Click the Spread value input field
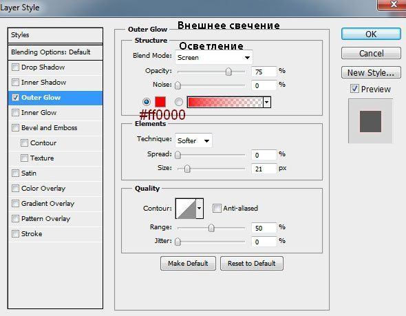The height and width of the screenshot is (316, 406). (264, 155)
